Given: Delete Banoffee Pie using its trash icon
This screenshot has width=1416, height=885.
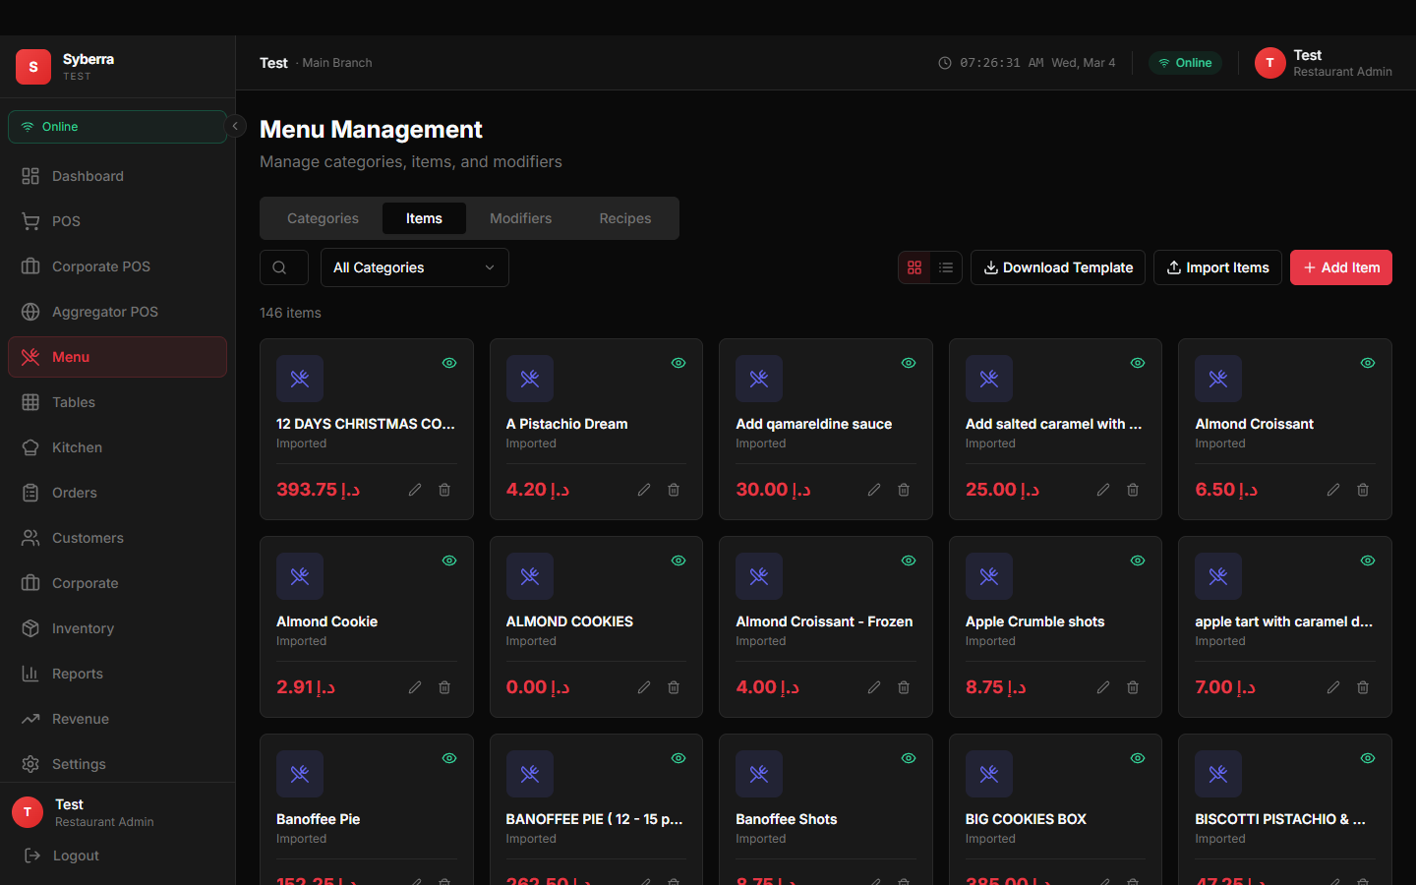Looking at the screenshot, I should (444, 882).
